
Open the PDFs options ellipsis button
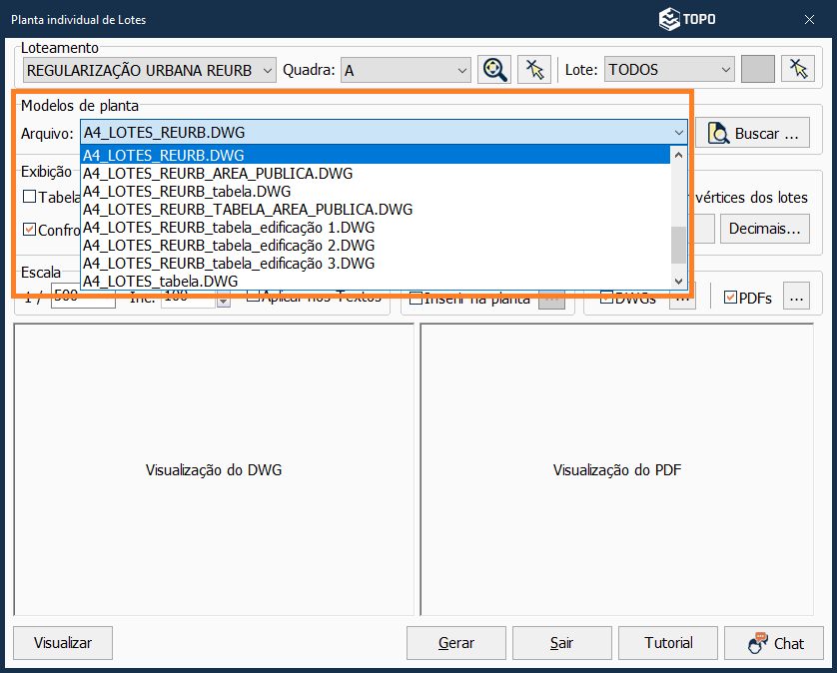tap(796, 298)
